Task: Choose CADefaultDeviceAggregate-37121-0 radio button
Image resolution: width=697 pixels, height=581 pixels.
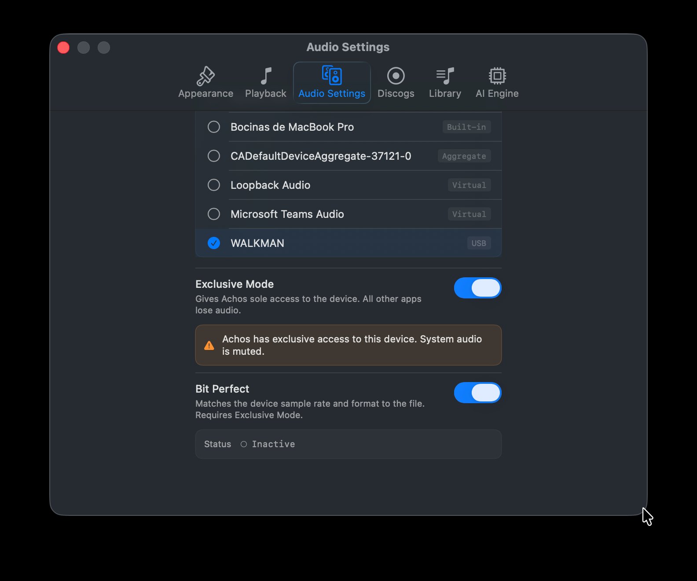Action: 214,156
